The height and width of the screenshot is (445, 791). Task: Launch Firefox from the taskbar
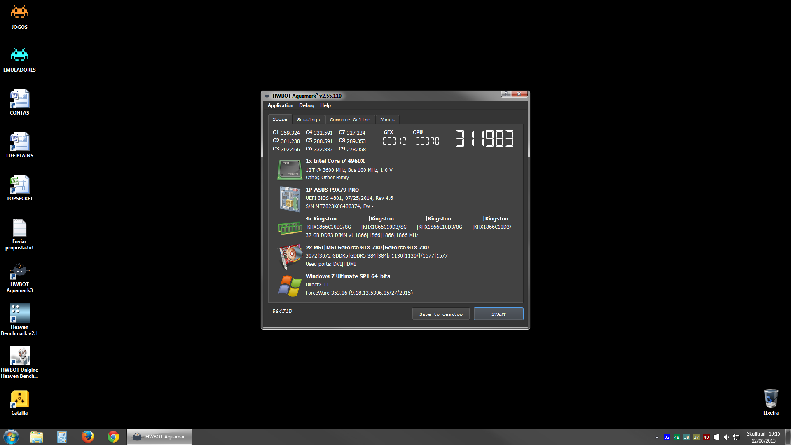[87, 437]
